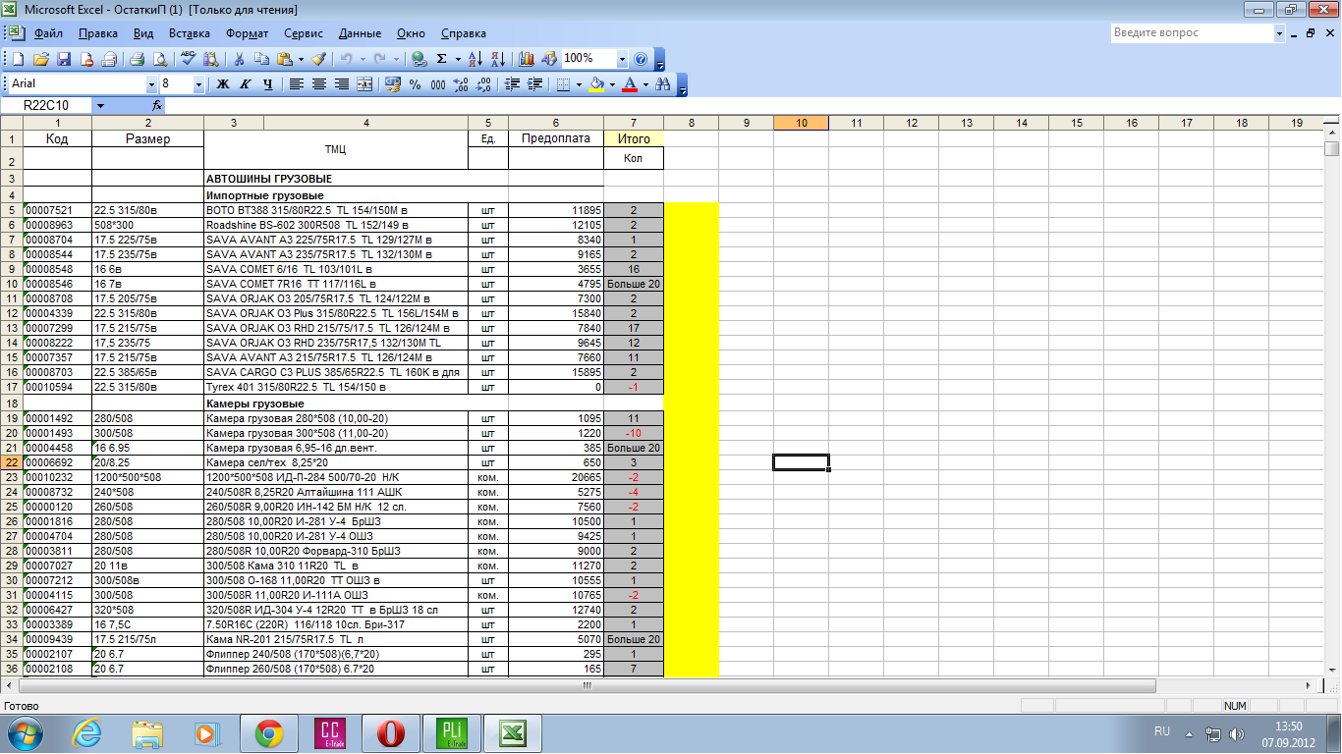Open the Paste options dropdown arrow
1342x754 pixels.
[x=301, y=59]
